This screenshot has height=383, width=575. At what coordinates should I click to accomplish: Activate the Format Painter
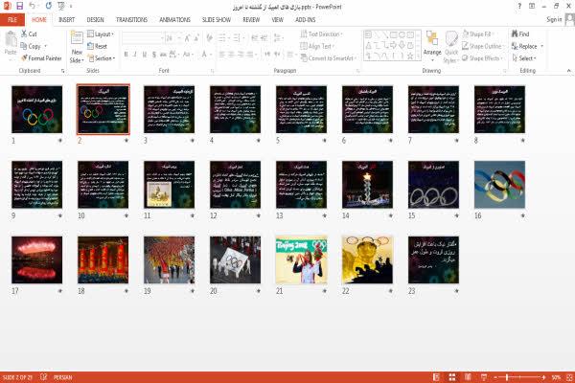click(41, 58)
